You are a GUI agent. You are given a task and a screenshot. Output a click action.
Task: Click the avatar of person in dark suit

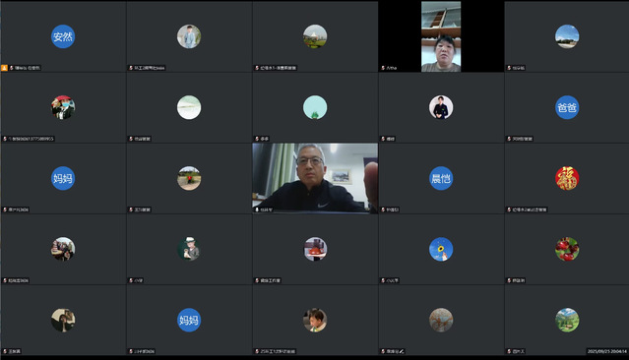coord(441,107)
